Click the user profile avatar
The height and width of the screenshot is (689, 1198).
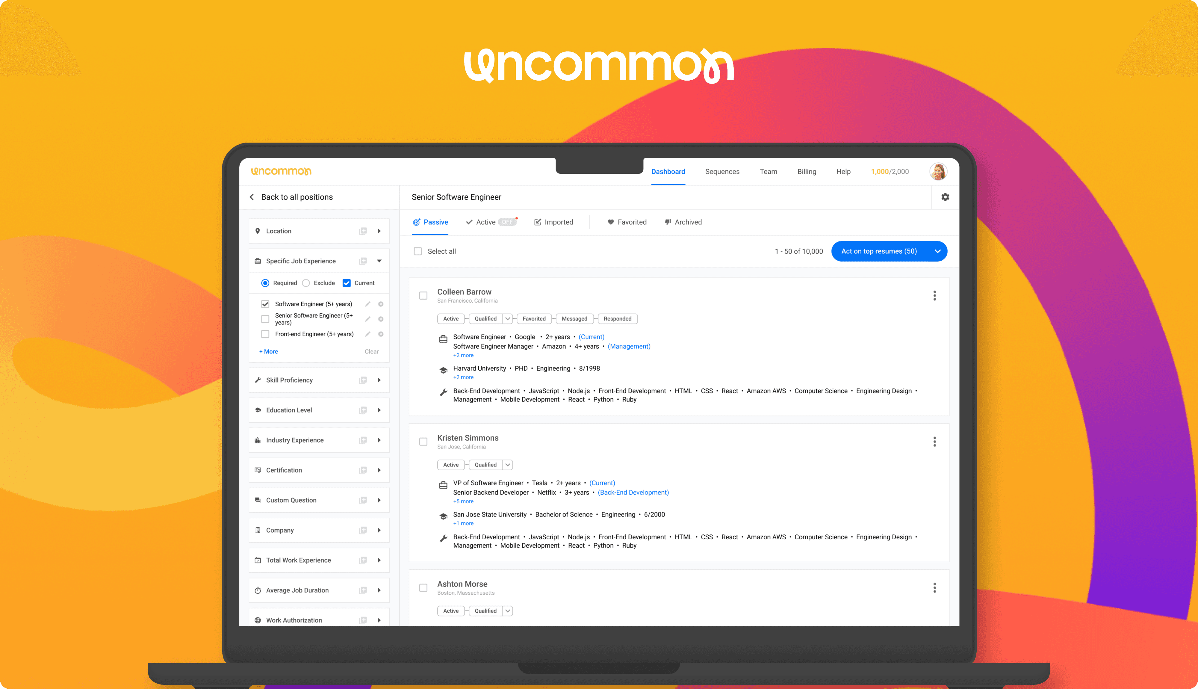938,171
